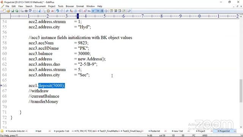Click the Replace toolbar icon
This screenshot has width=243, height=137.
(x=71, y=11)
